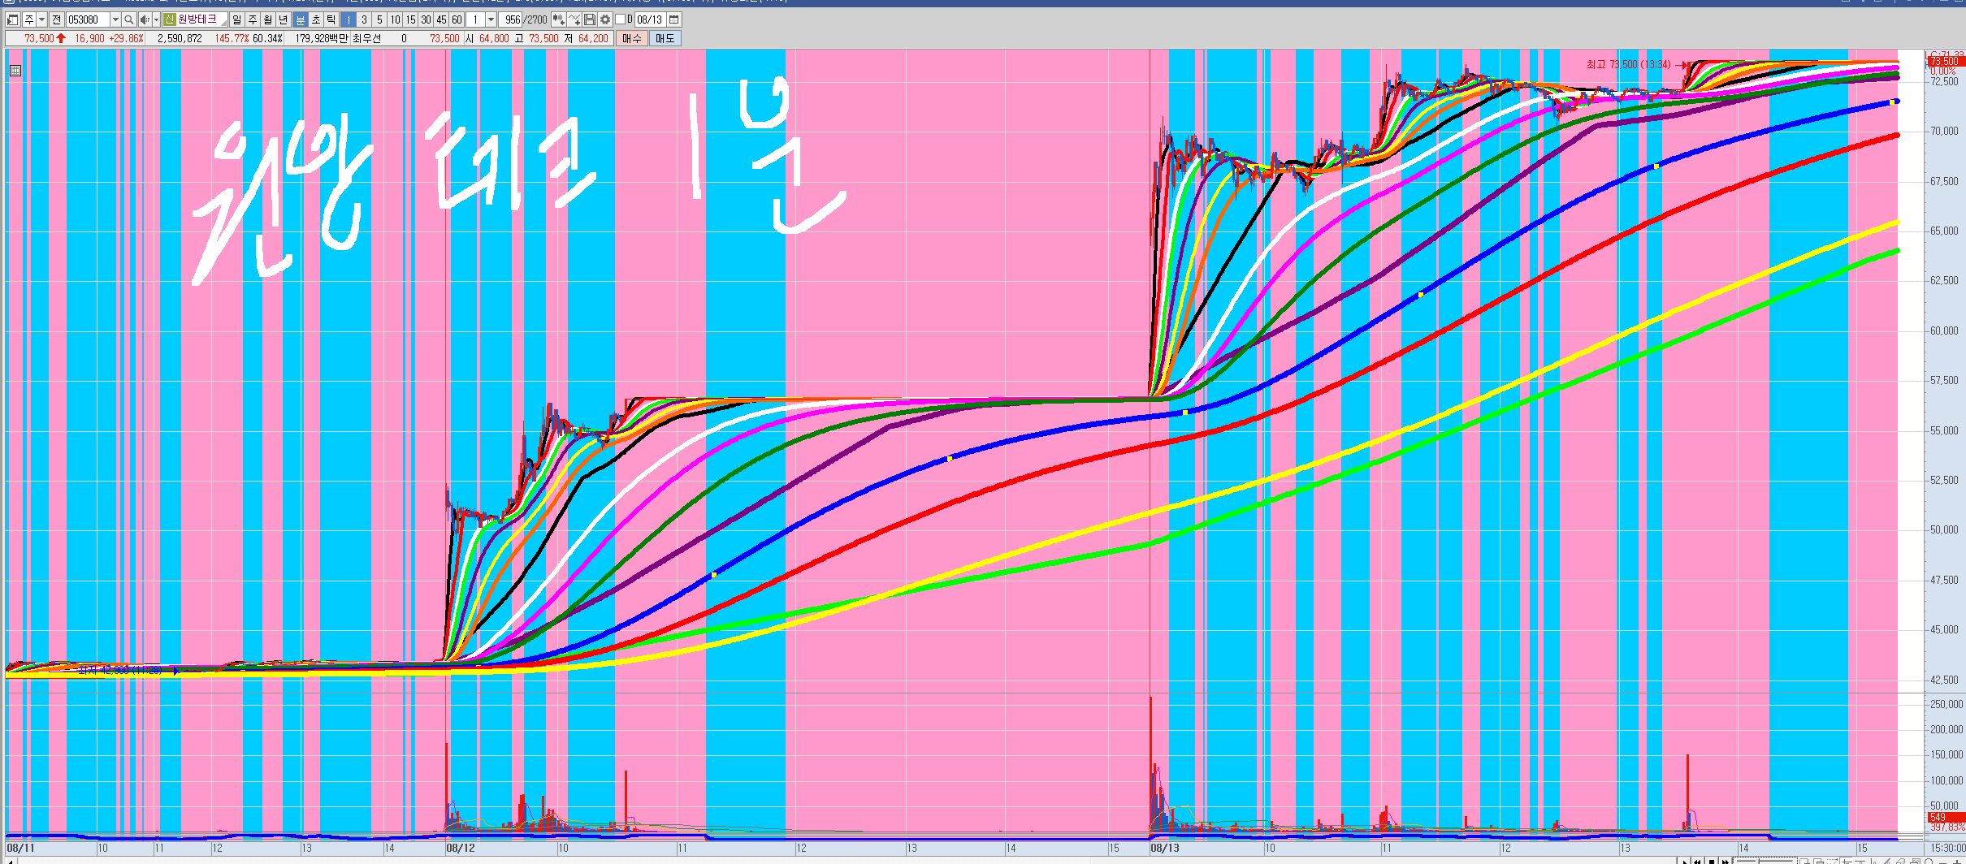Viewport: 1966px width, 864px height.
Task: Select the 10 minute interval
Action: coord(395,19)
